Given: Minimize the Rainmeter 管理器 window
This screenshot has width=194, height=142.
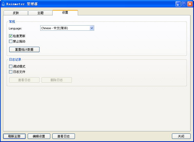Looking at the screenshot, I should 178,4.
